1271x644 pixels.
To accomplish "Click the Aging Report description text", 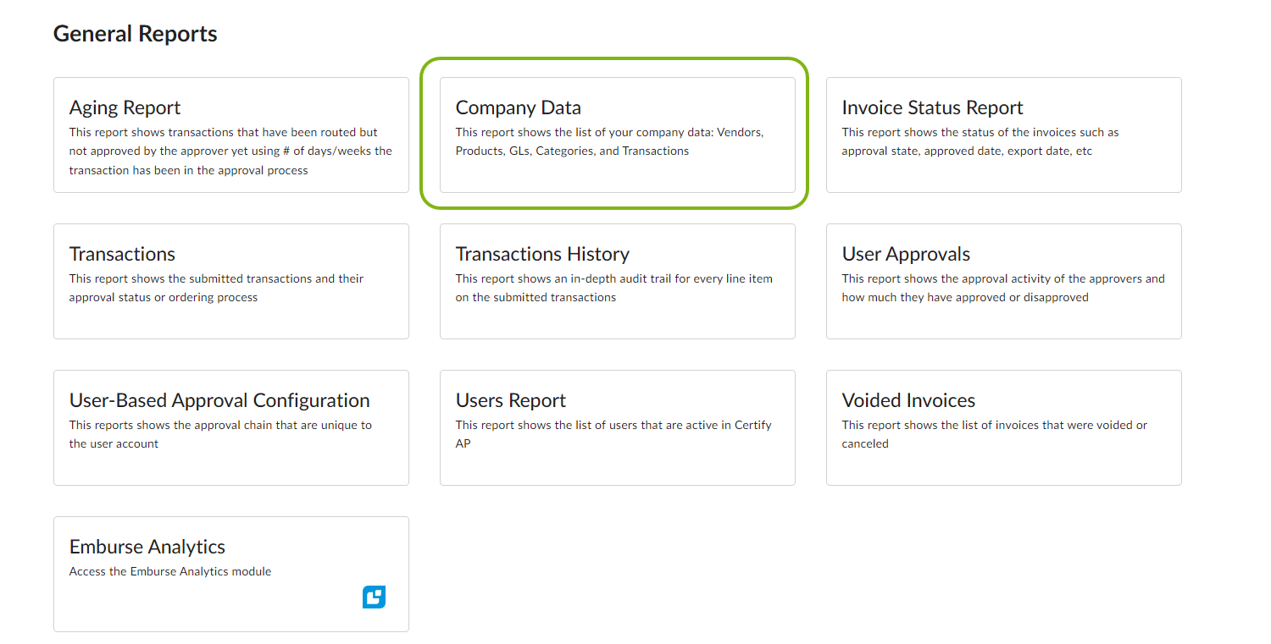I will tap(230, 151).
